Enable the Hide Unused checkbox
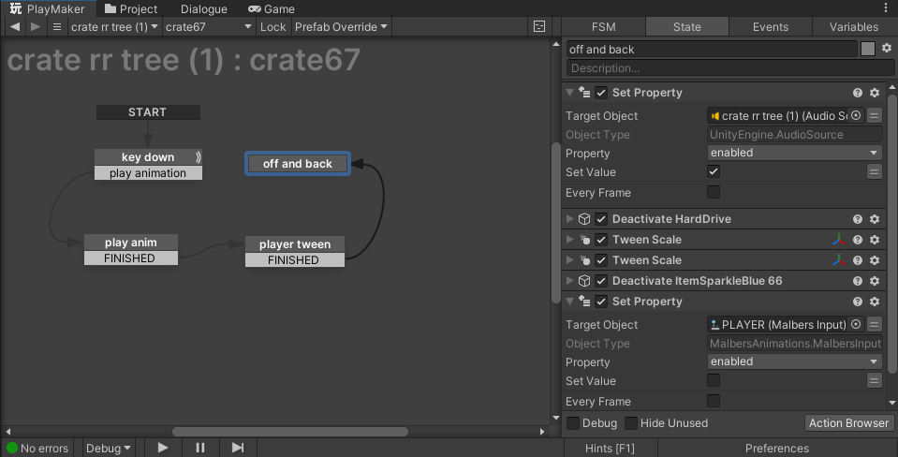 pos(631,423)
